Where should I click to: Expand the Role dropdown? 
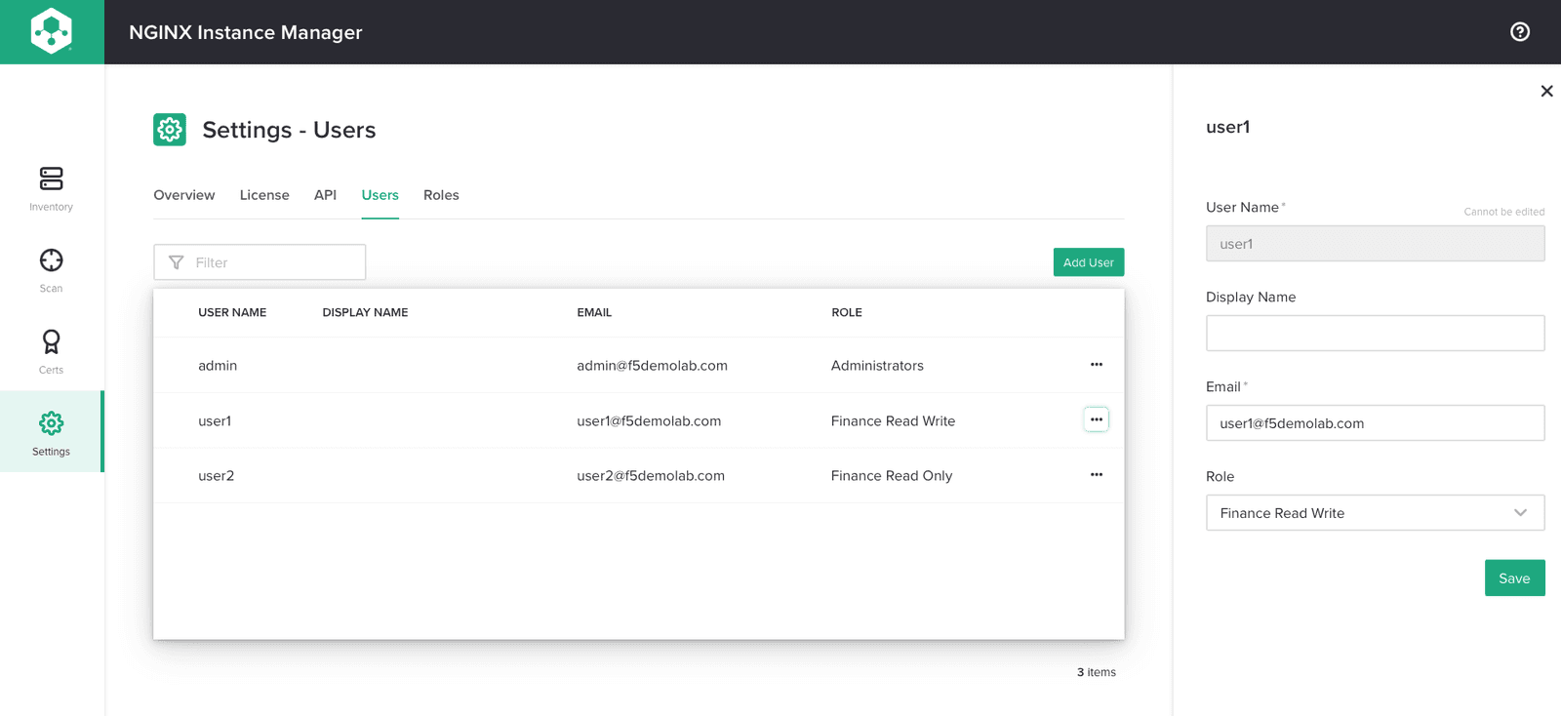pos(1374,513)
